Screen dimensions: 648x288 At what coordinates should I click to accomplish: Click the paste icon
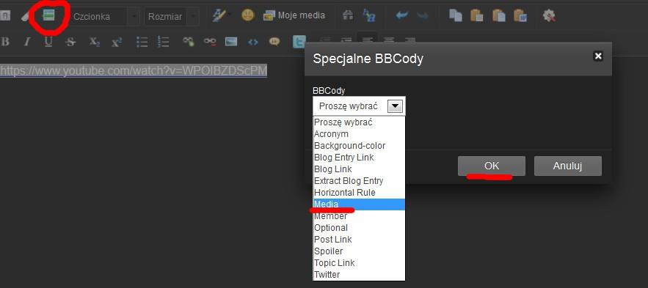coord(477,15)
